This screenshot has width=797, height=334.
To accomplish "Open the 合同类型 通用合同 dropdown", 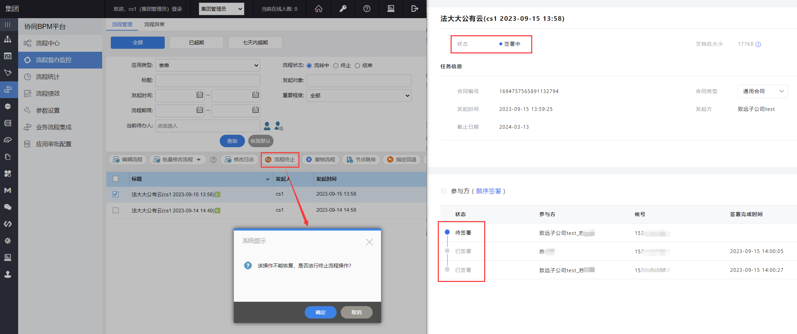I will [x=763, y=91].
